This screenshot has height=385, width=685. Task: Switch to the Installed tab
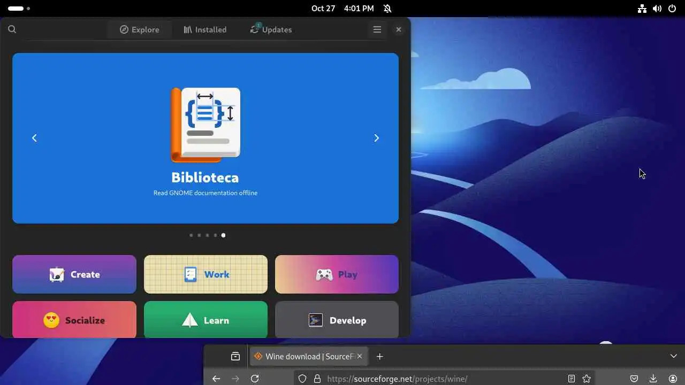click(x=205, y=29)
